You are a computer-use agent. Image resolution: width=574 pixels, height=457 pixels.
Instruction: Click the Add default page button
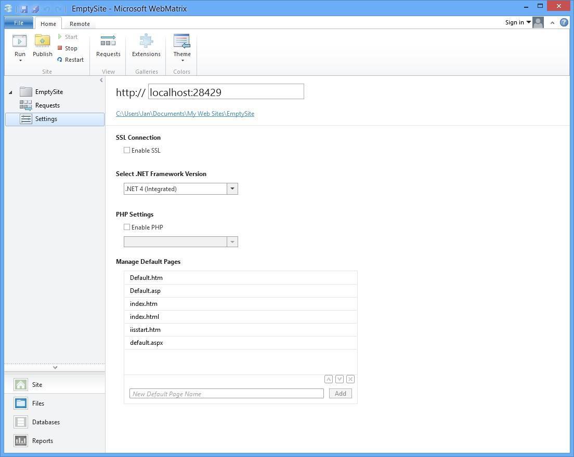(341, 394)
